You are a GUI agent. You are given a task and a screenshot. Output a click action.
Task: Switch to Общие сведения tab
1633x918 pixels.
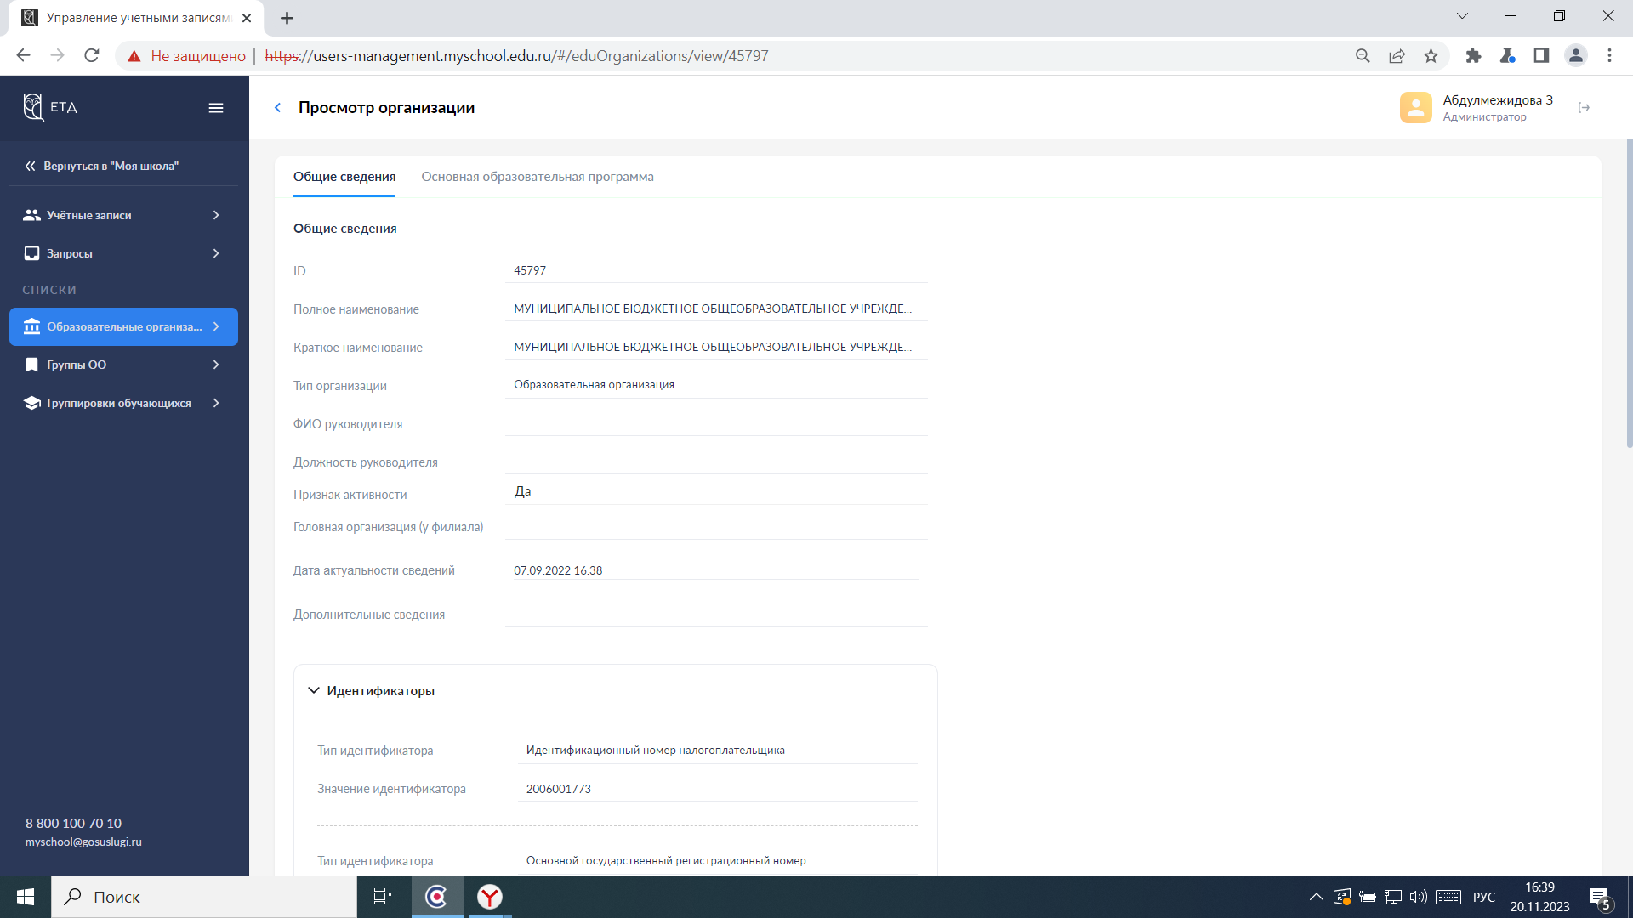(x=344, y=177)
